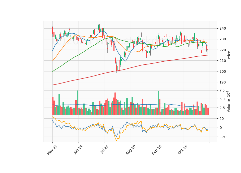
Task: Click the Sep 18 date label
Action: (x=157, y=150)
